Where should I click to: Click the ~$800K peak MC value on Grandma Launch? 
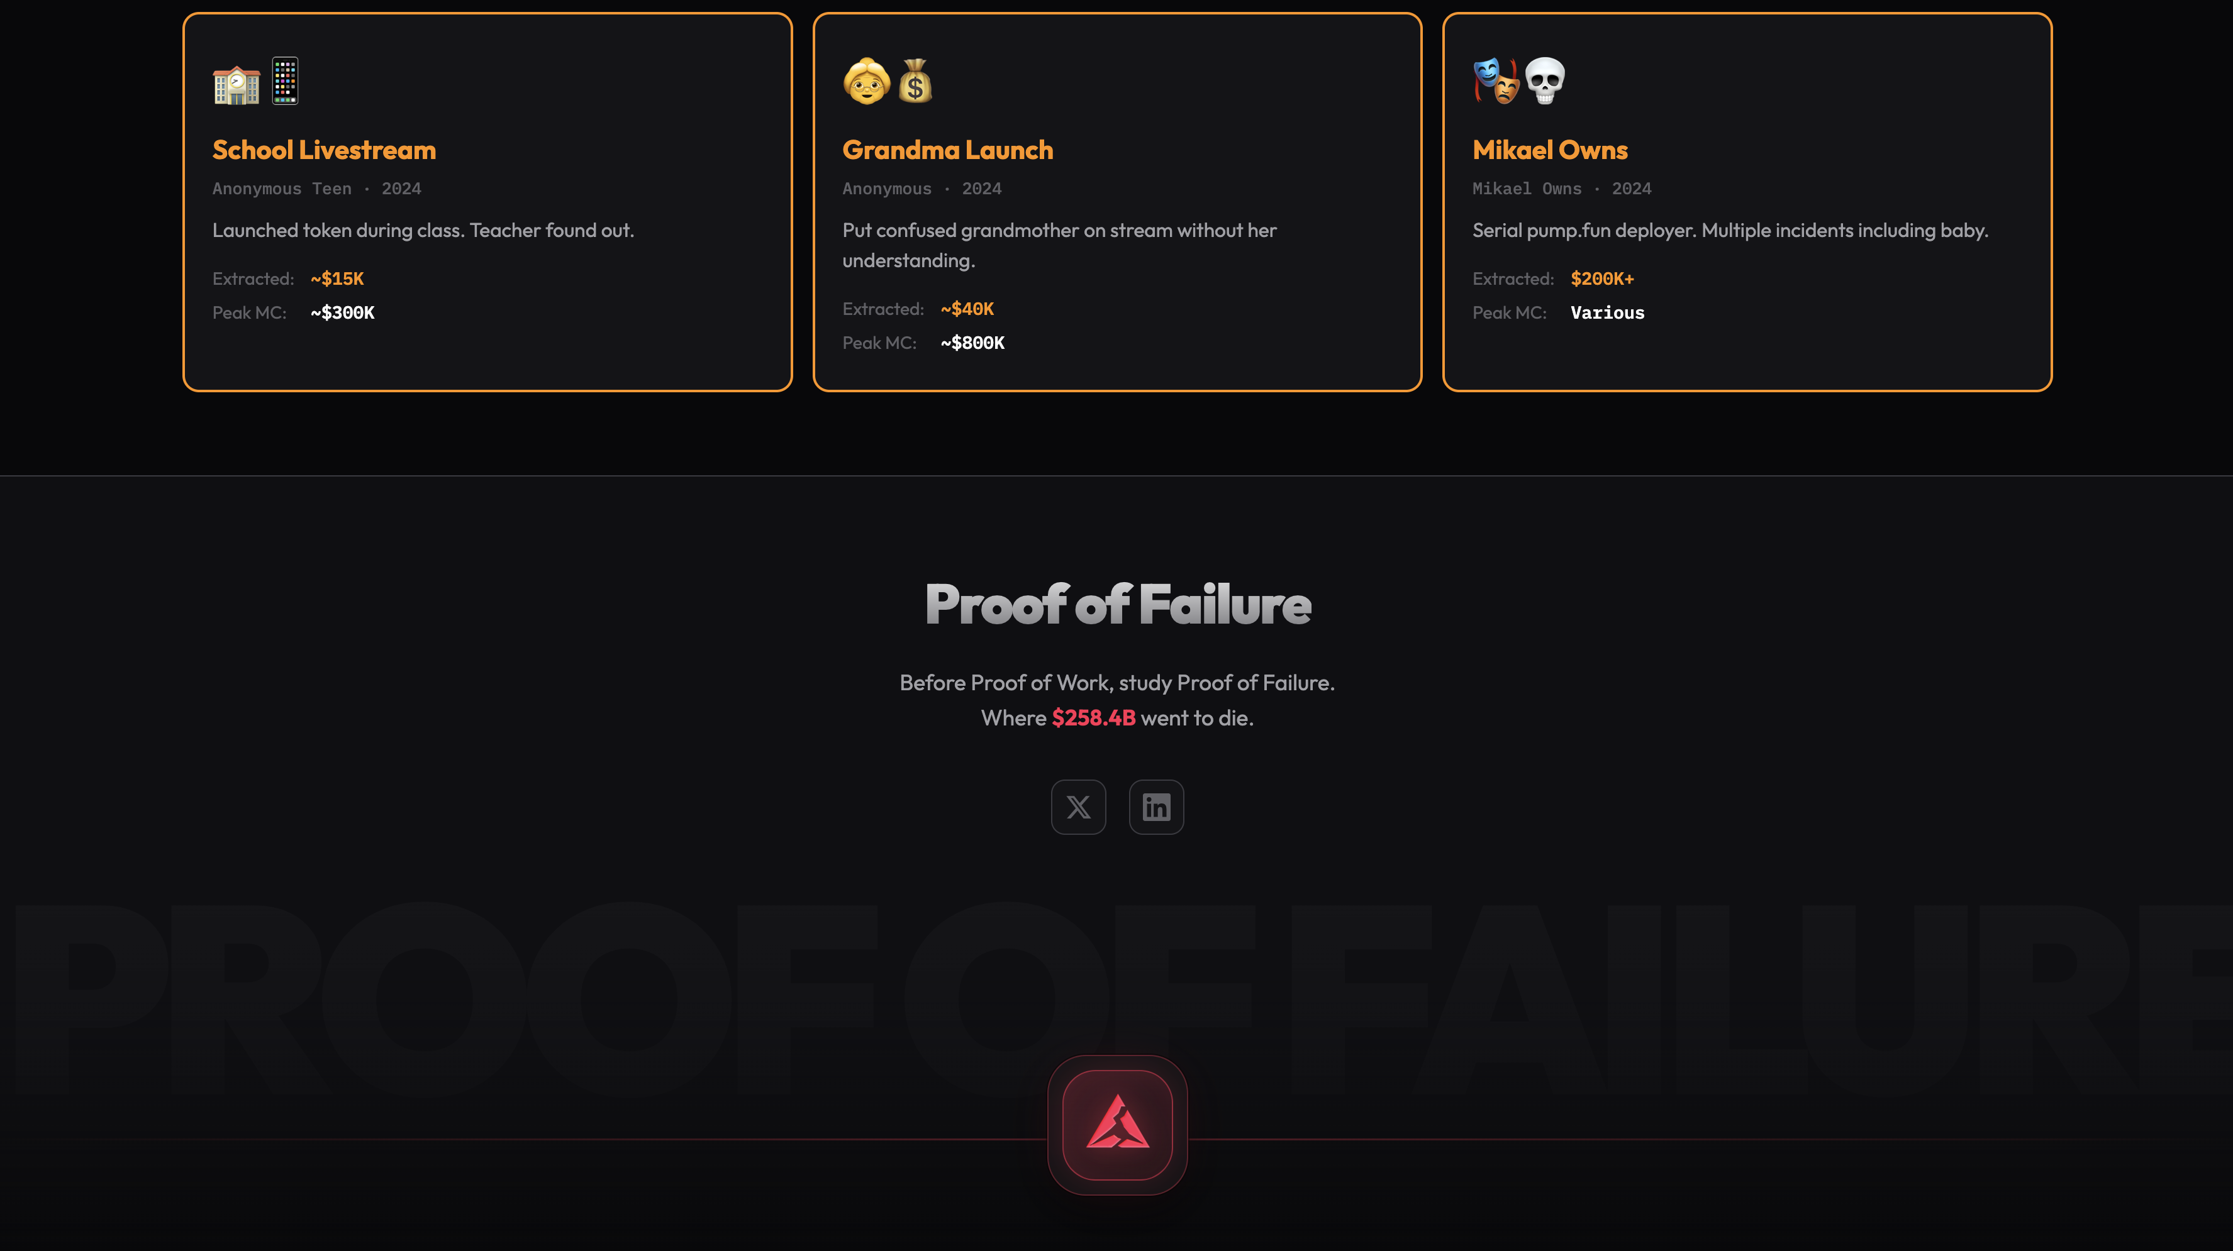(972, 342)
